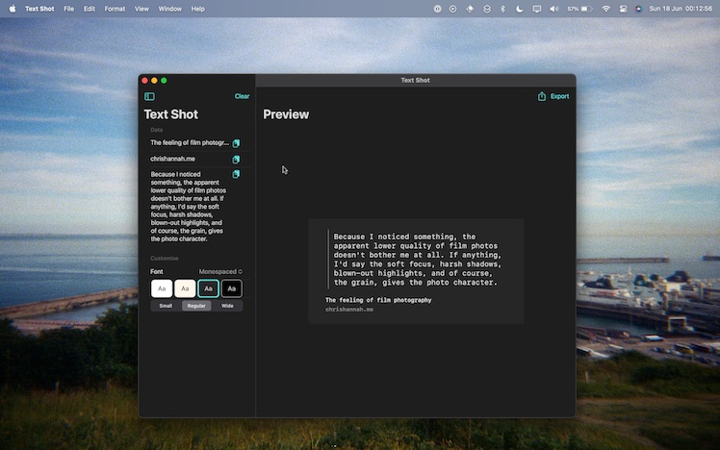Paste clipboard into the title field
The image size is (720, 450).
pyautogui.click(x=236, y=143)
